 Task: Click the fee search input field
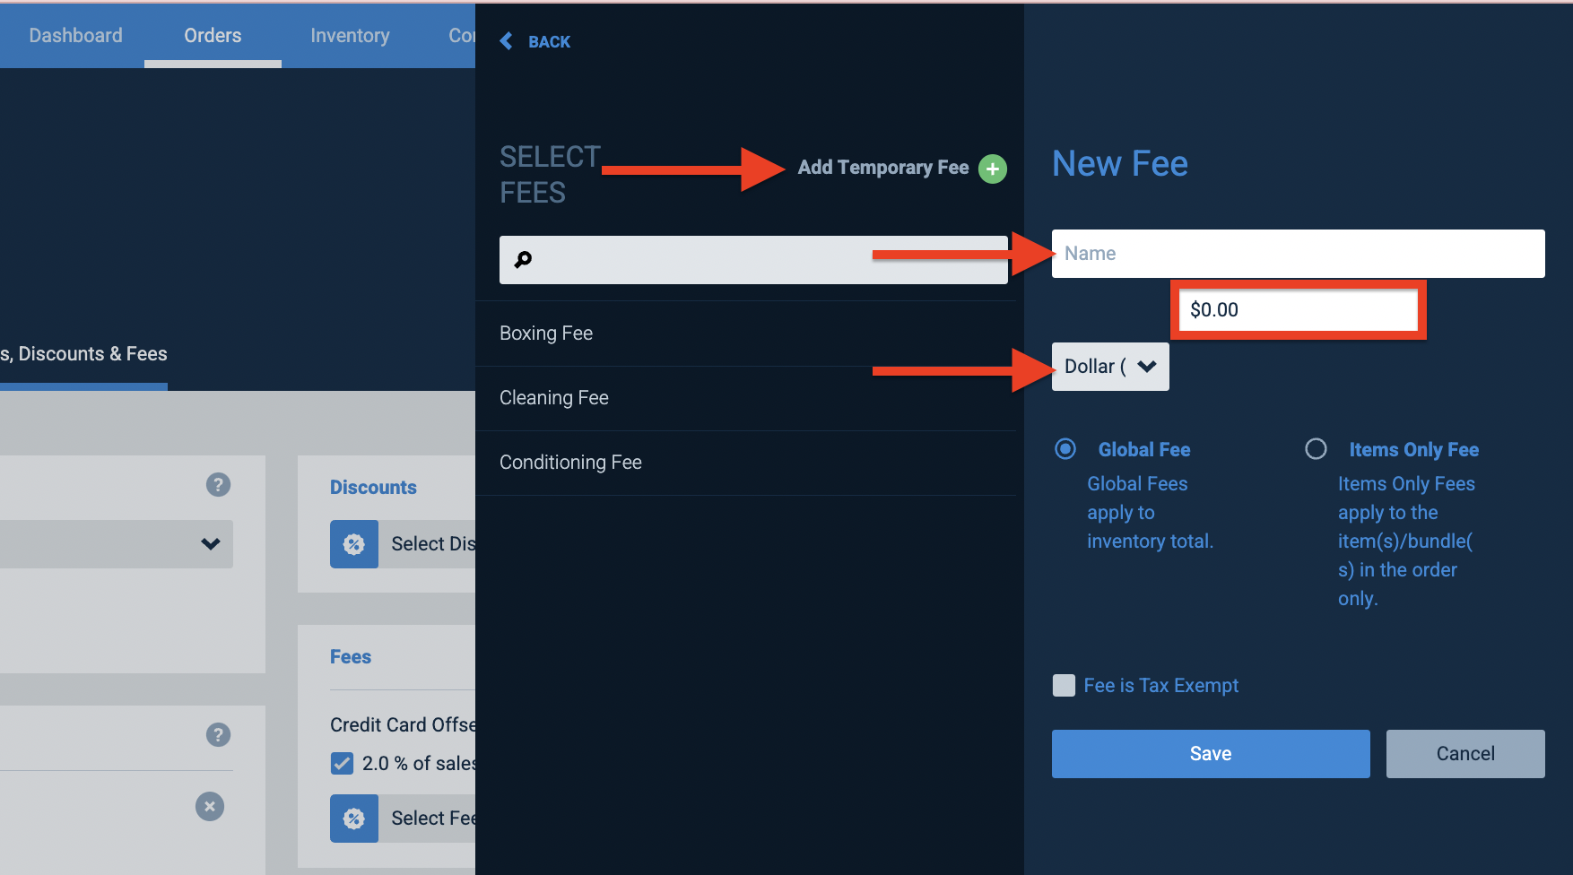[753, 260]
